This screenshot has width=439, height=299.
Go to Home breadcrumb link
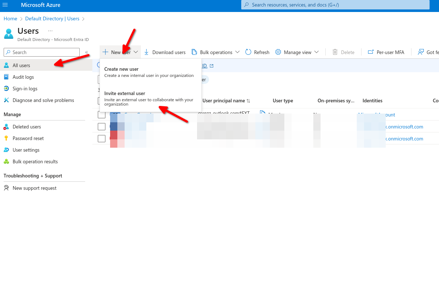pyautogui.click(x=11, y=19)
